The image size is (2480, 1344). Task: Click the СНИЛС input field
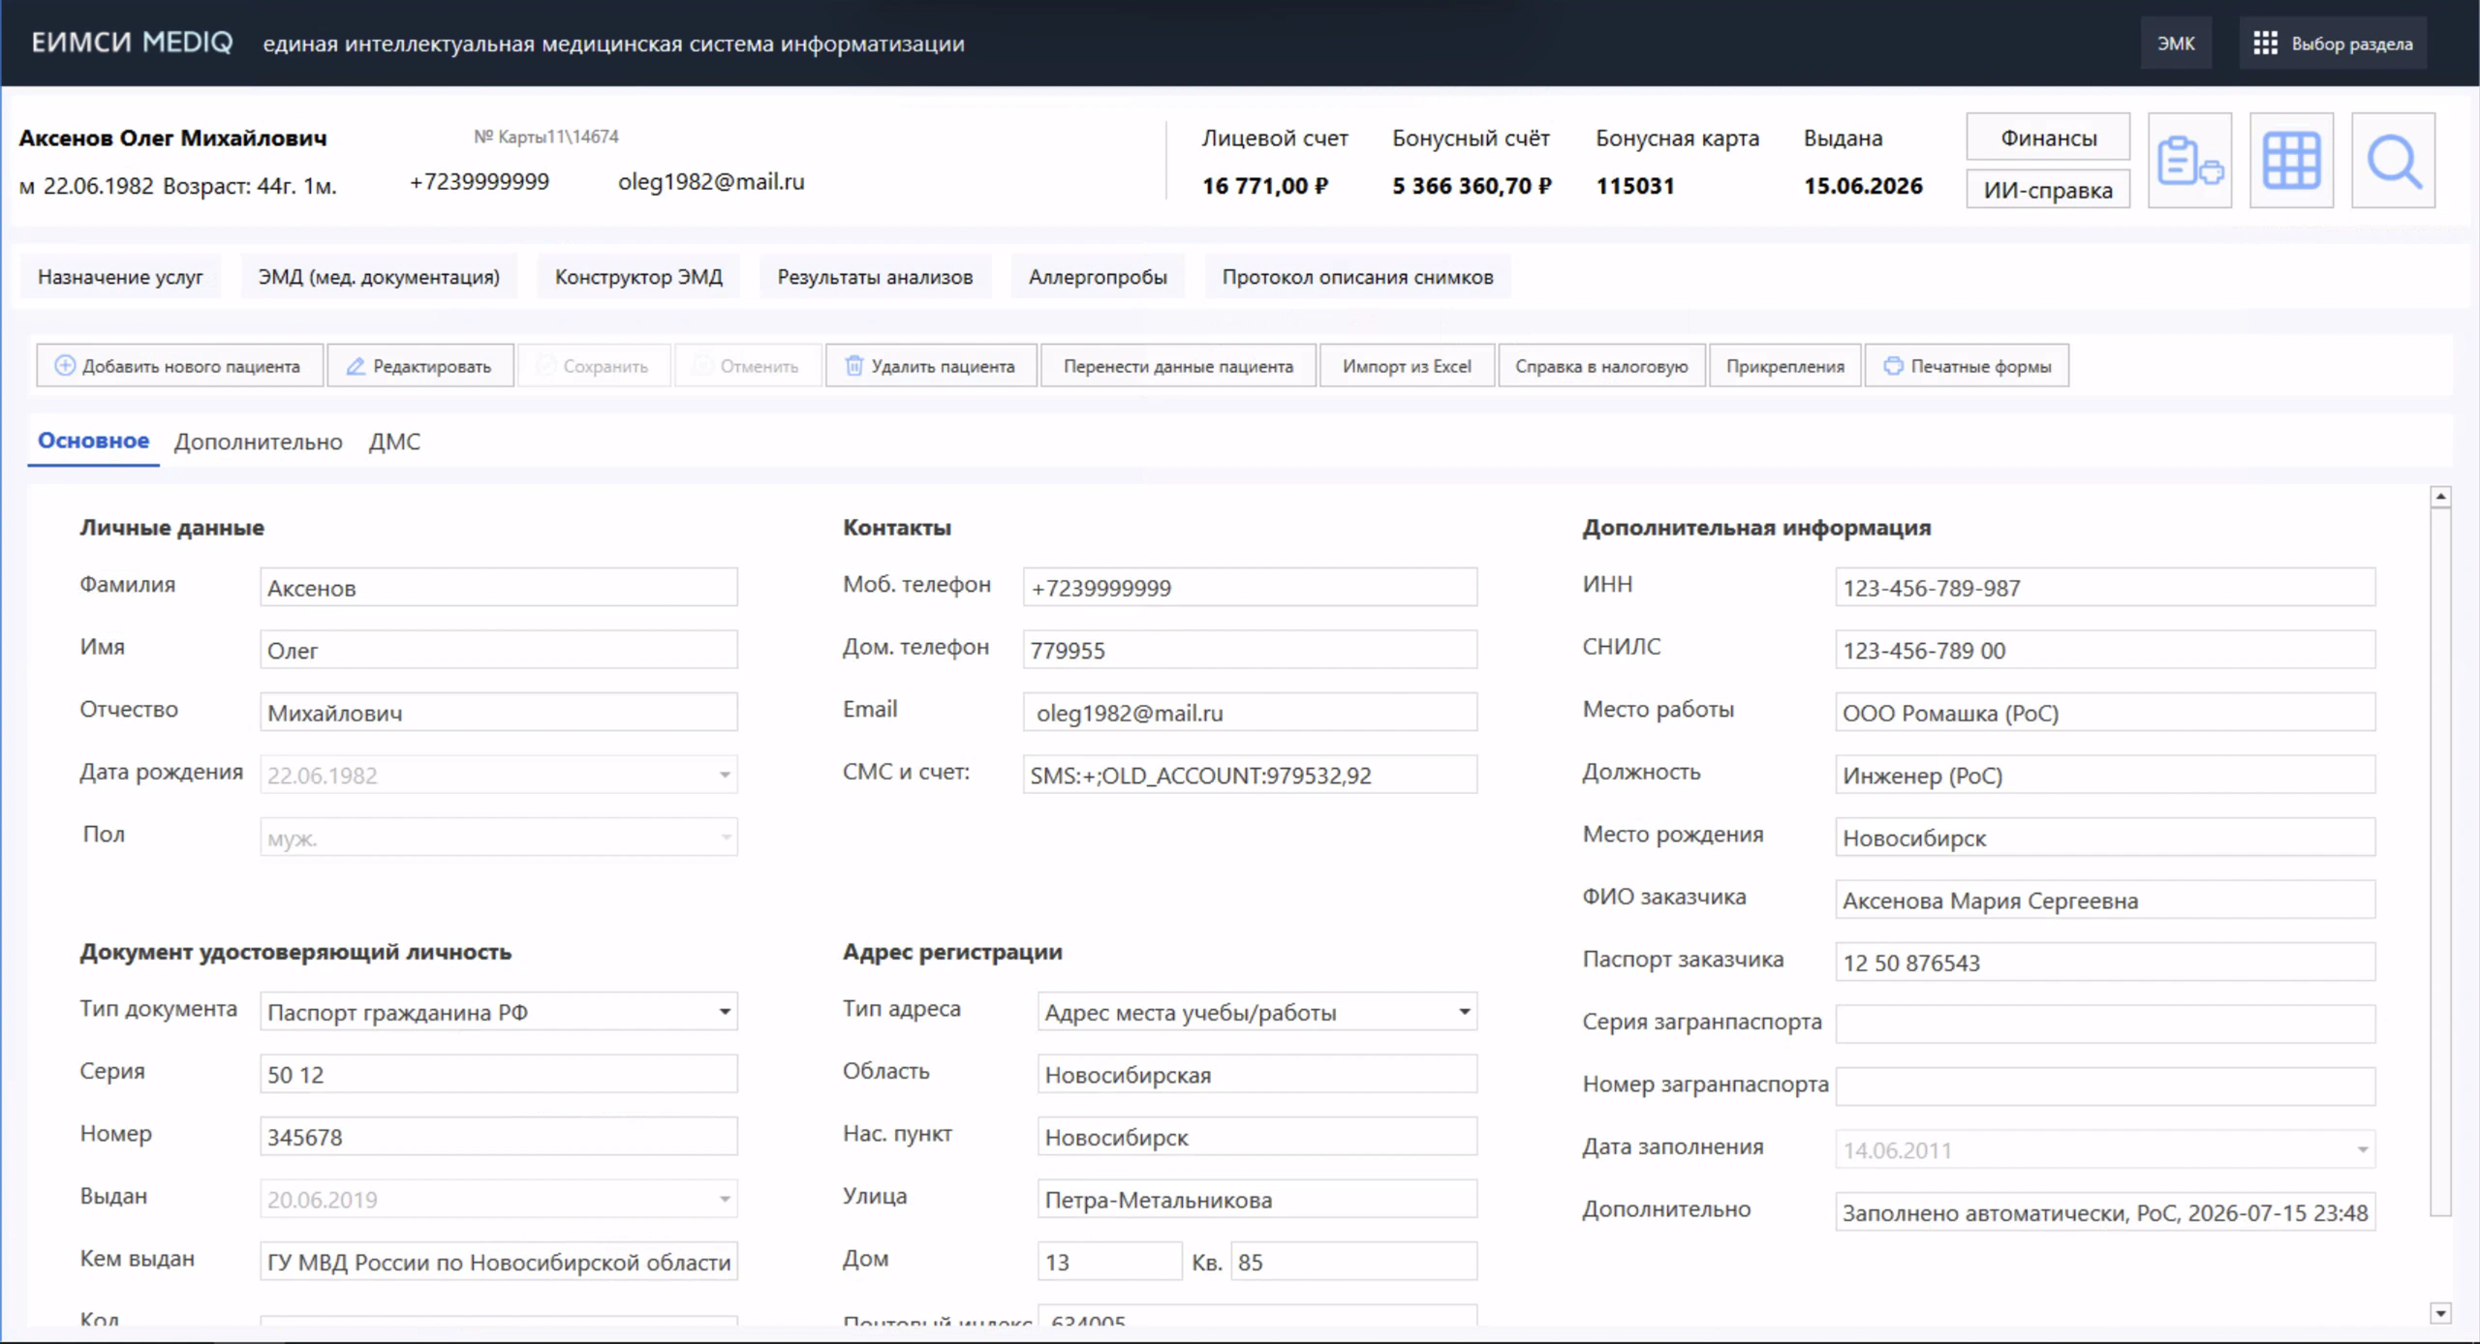(x=2105, y=650)
